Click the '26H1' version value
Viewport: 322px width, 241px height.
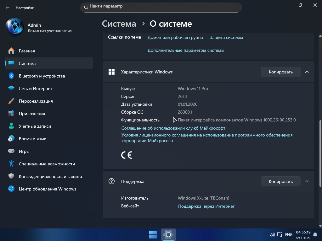[183, 96]
